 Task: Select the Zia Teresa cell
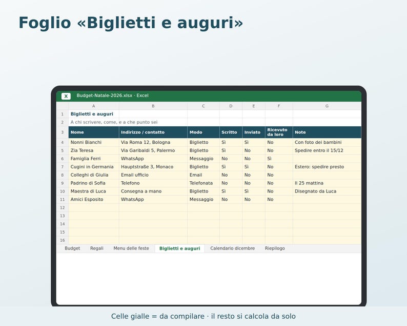(94, 150)
